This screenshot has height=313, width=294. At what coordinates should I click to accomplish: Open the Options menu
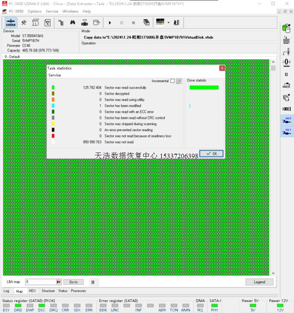pos(34,11)
